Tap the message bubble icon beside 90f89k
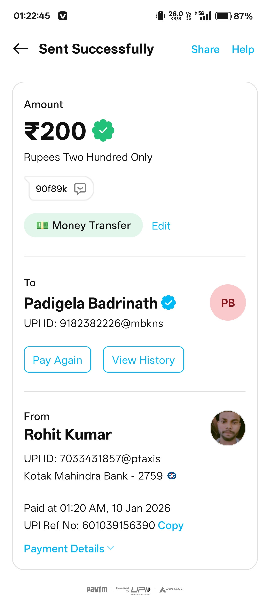The height and width of the screenshot is (601, 270). 80,189
